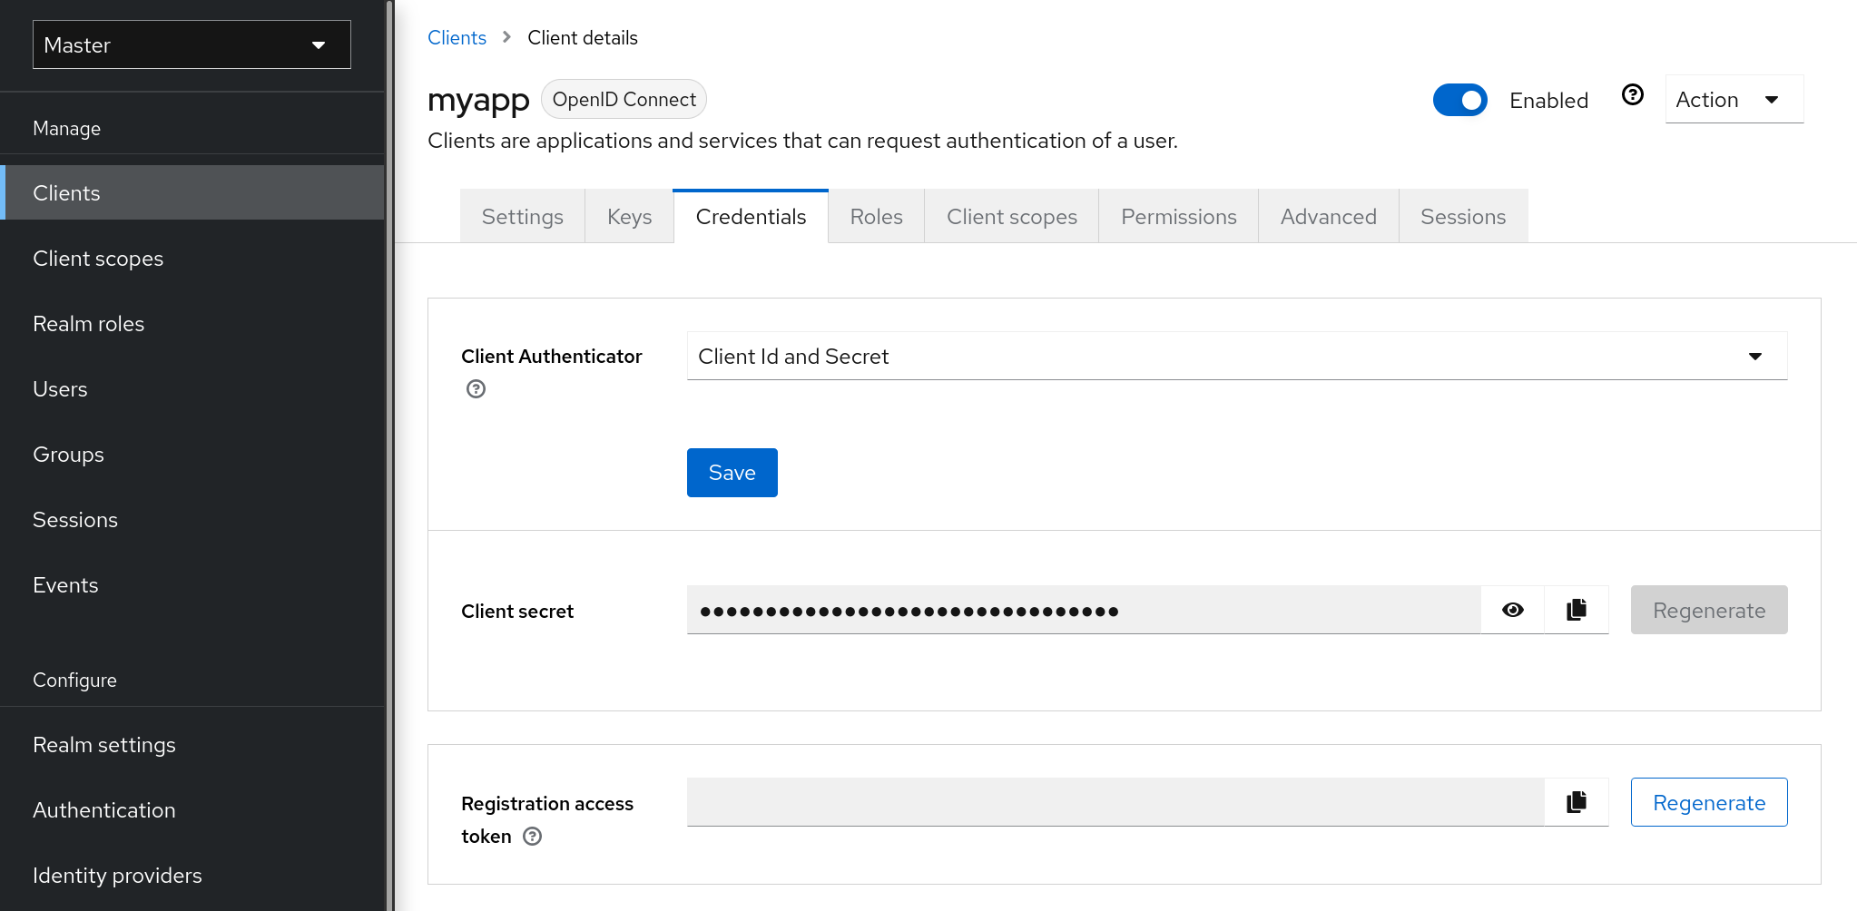Open help for Registration access token
Image resolution: width=1857 pixels, height=911 pixels.
[x=532, y=837]
